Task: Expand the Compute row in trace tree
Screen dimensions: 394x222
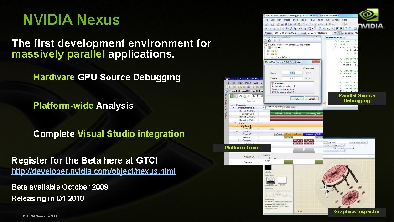Action: pyautogui.click(x=238, y=140)
